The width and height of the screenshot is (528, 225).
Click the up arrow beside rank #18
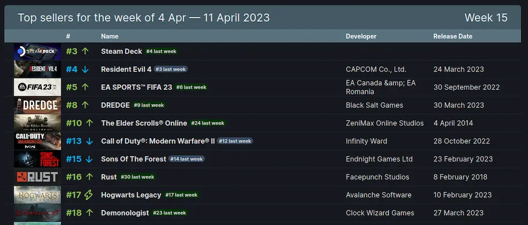pyautogui.click(x=90, y=212)
